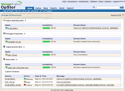Click the availability bar for opstor-xp1 host
Screen dimensions: 125x91
point(46,67)
